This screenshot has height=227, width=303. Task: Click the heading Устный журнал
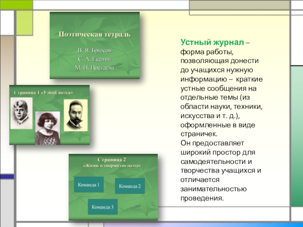[212, 42]
